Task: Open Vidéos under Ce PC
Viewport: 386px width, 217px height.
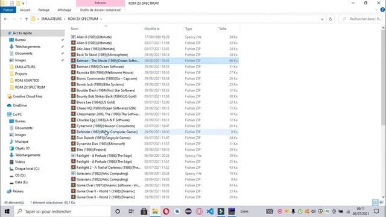Action: [x=20, y=162]
